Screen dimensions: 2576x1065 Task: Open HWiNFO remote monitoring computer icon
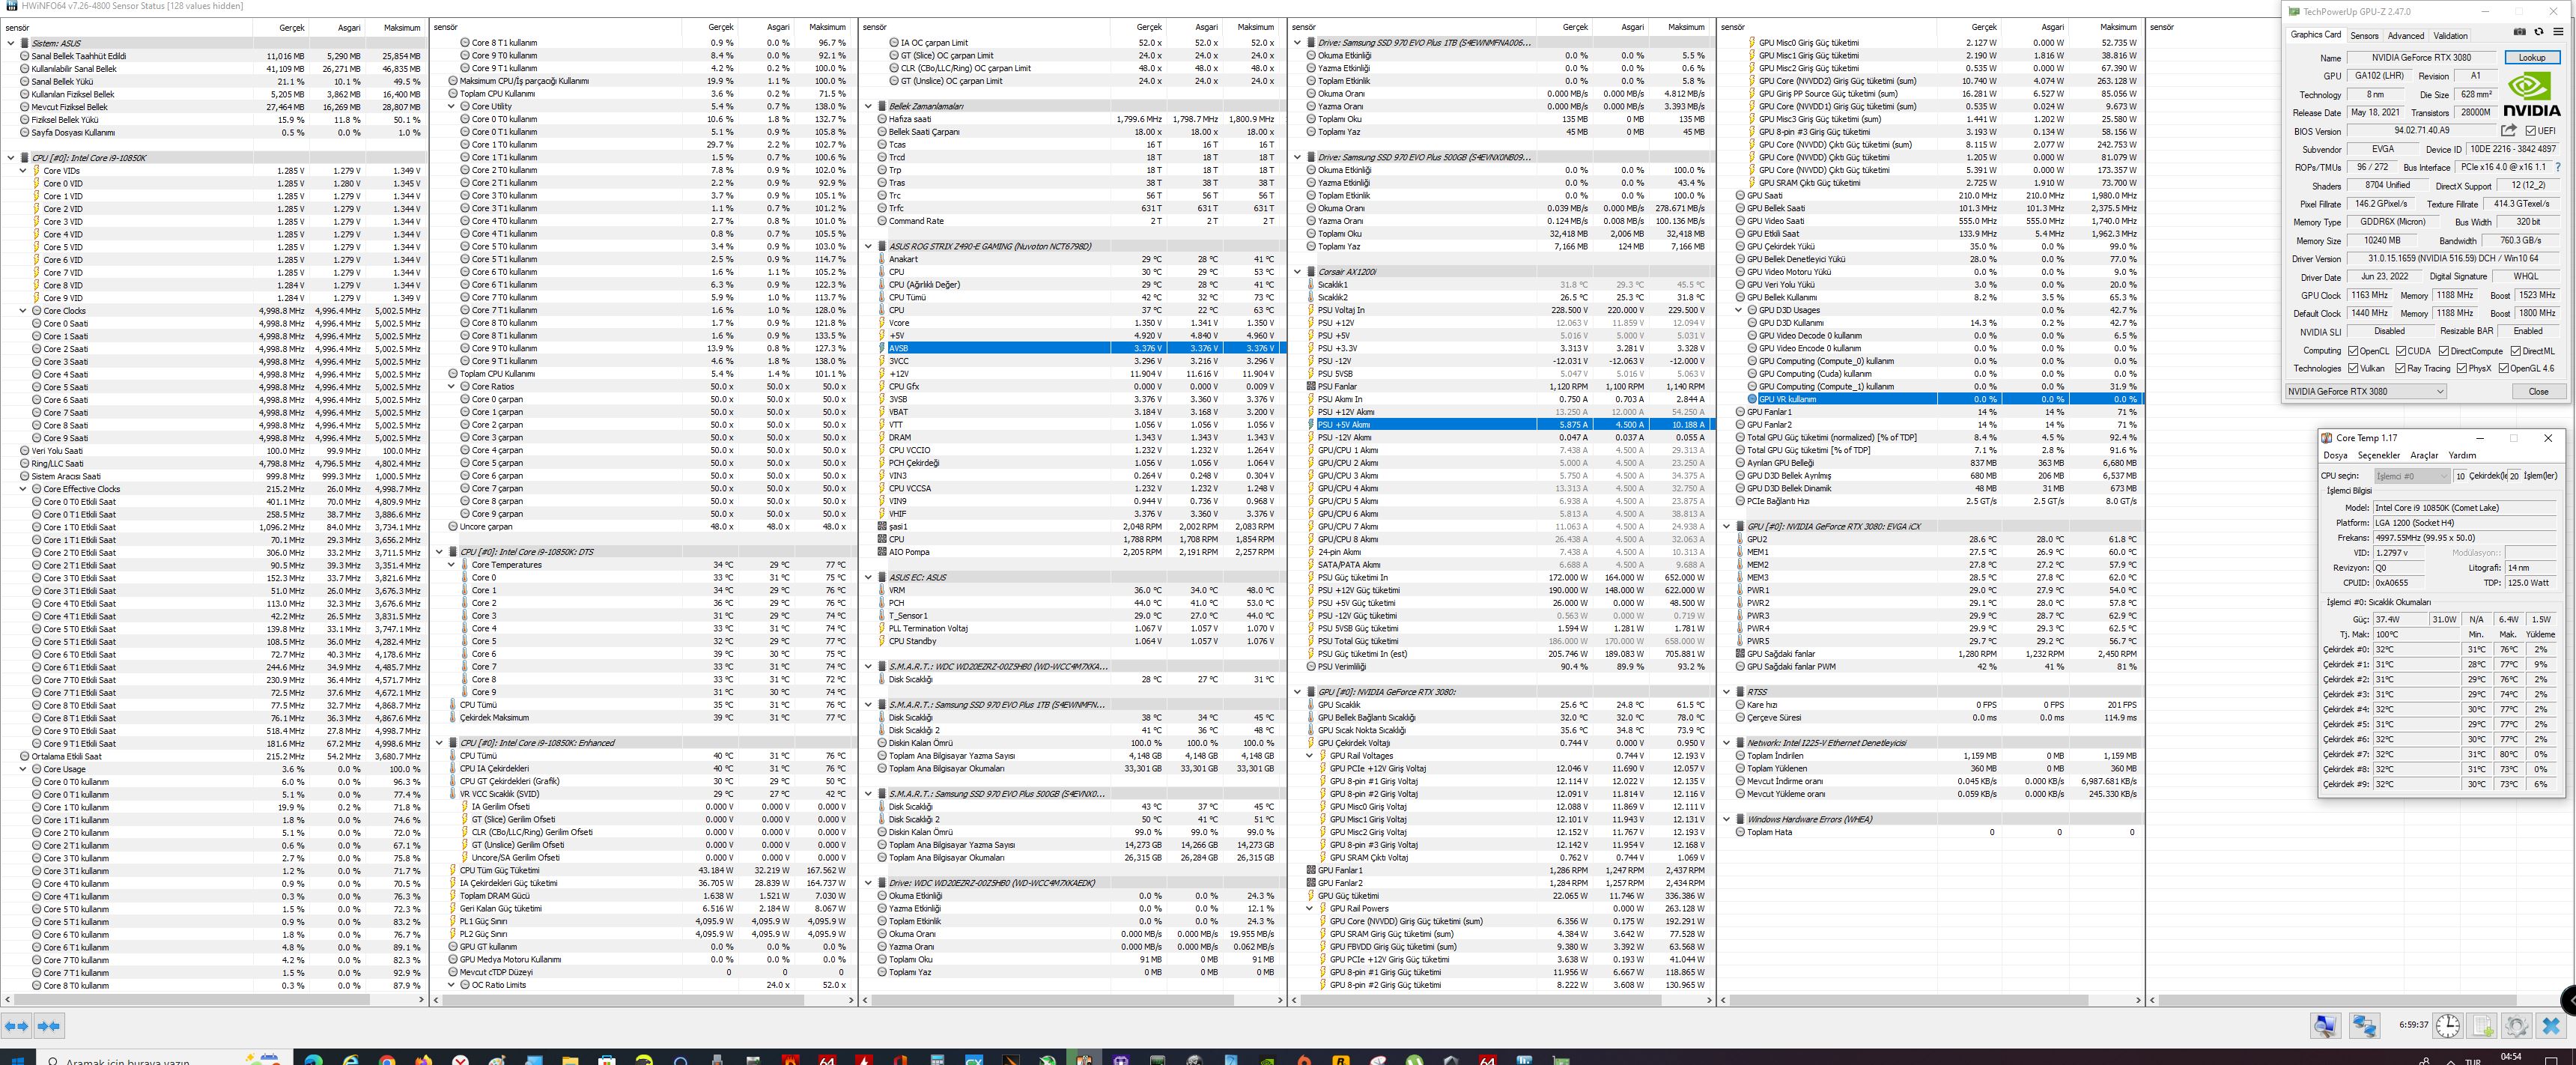click(x=2325, y=1025)
